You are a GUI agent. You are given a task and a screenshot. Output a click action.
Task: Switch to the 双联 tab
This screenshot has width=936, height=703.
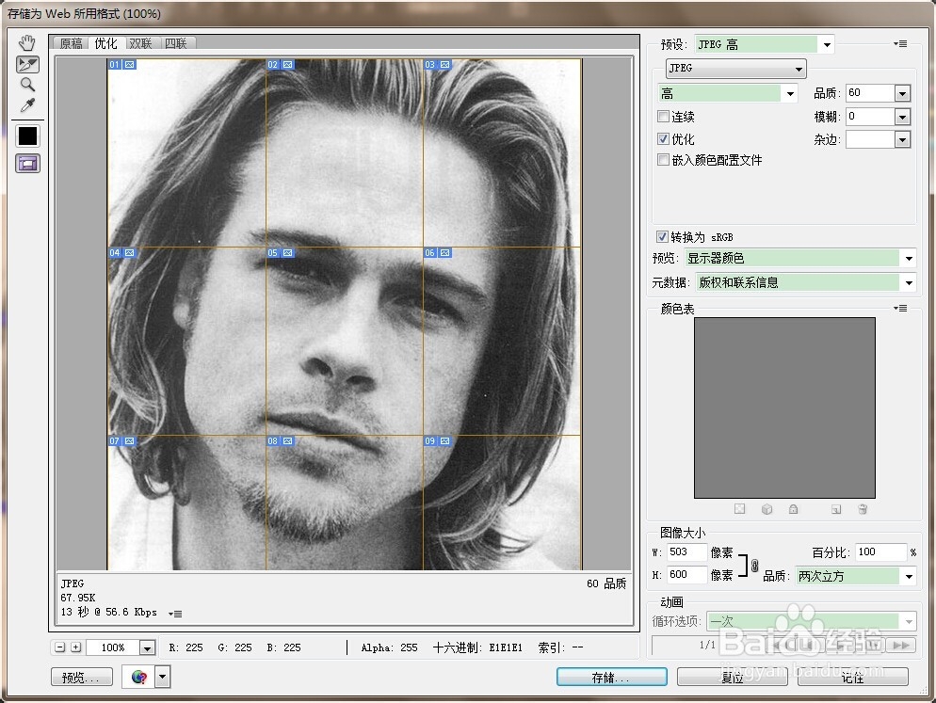click(x=141, y=43)
